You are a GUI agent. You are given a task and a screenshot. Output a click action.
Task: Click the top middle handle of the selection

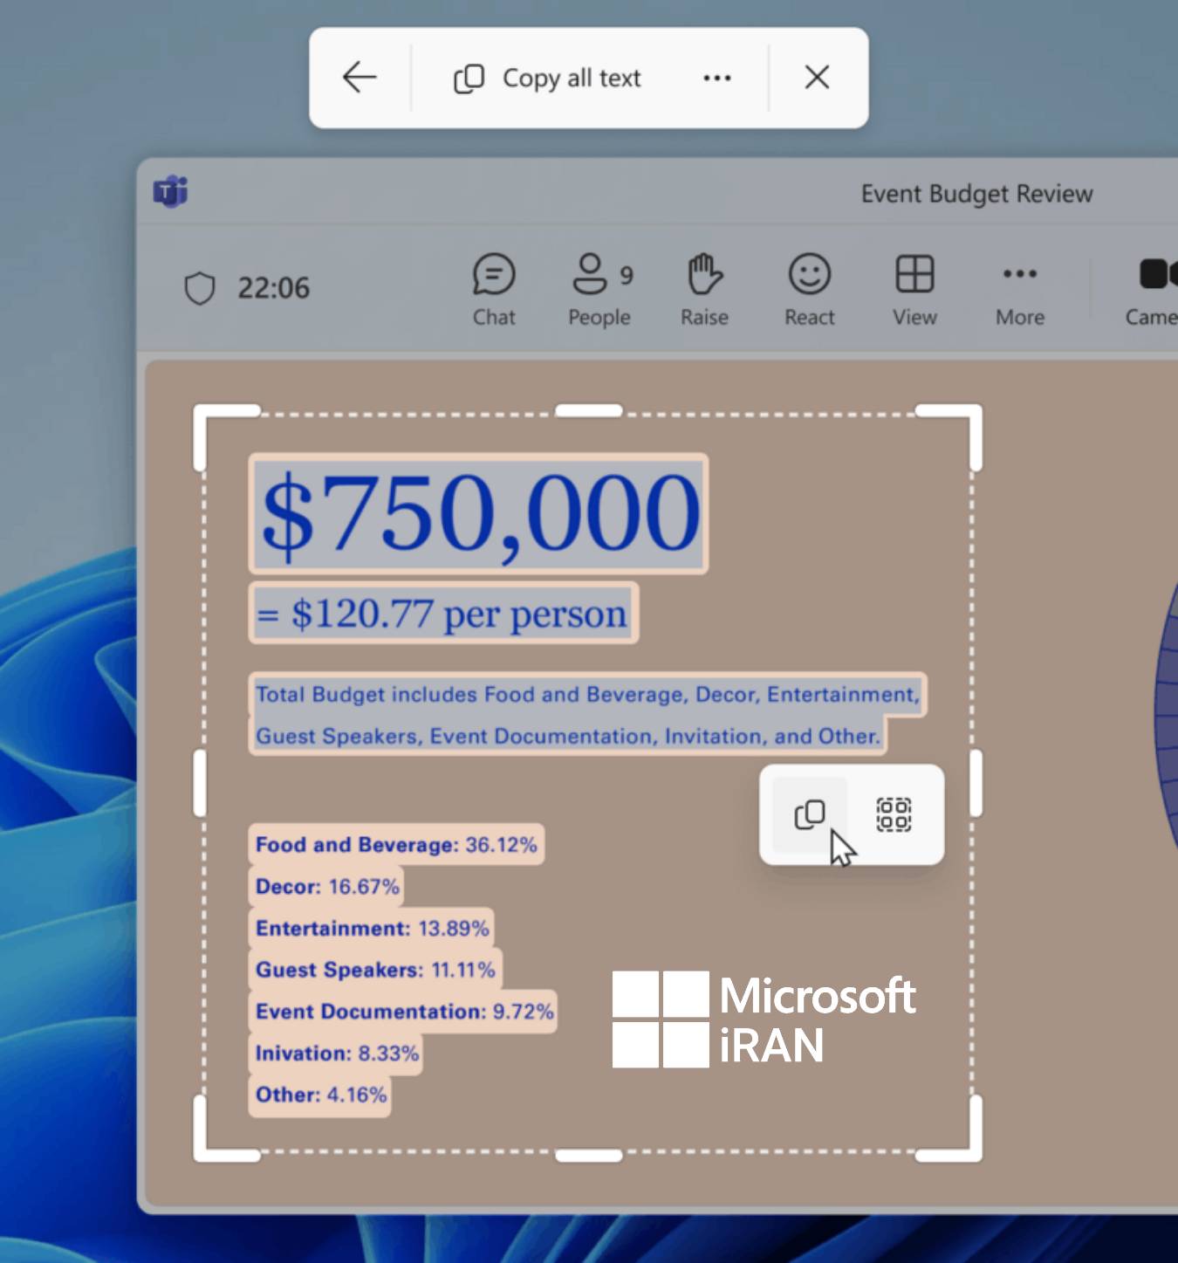click(589, 410)
